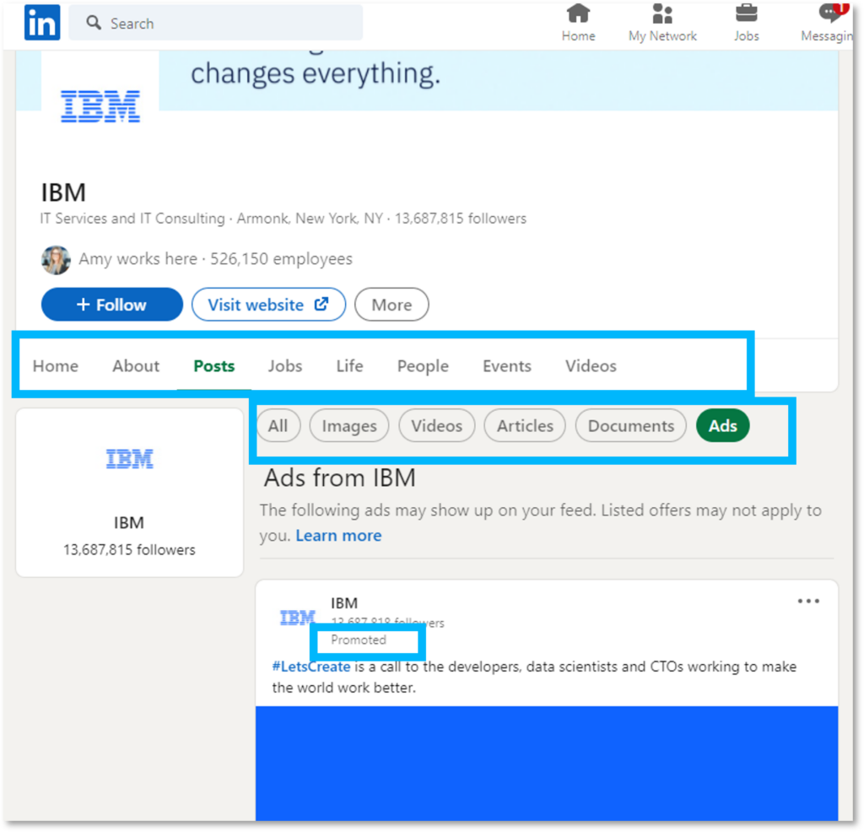The image size is (864, 832).
Task: Click the #LetsCreate hashtag link
Action: (x=310, y=667)
